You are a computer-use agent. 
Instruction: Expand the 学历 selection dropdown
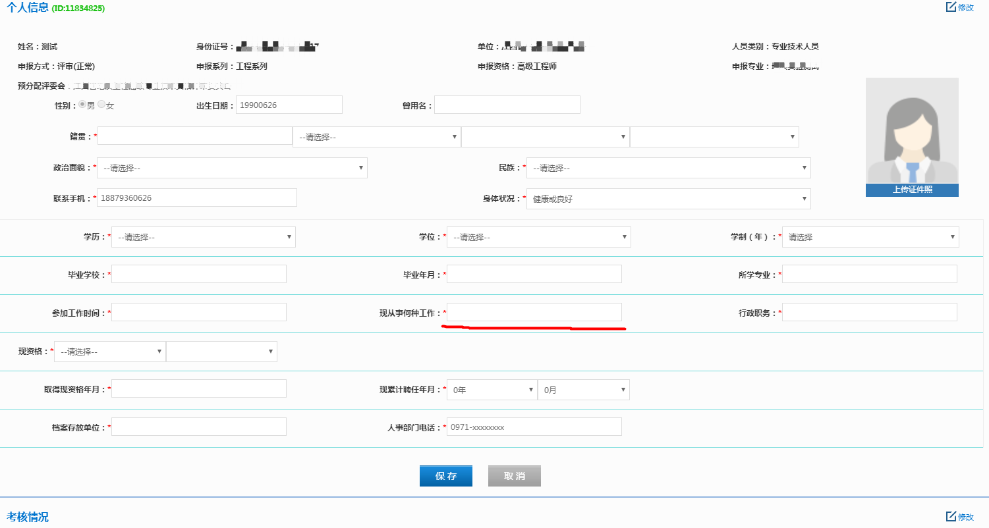click(203, 237)
